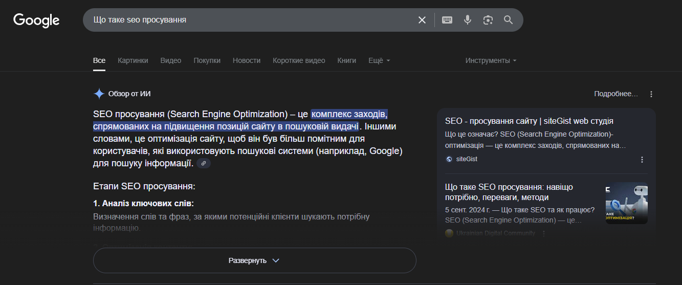Image resolution: width=682 pixels, height=285 pixels.
Task: Open image search by camera icon
Action: [488, 20]
